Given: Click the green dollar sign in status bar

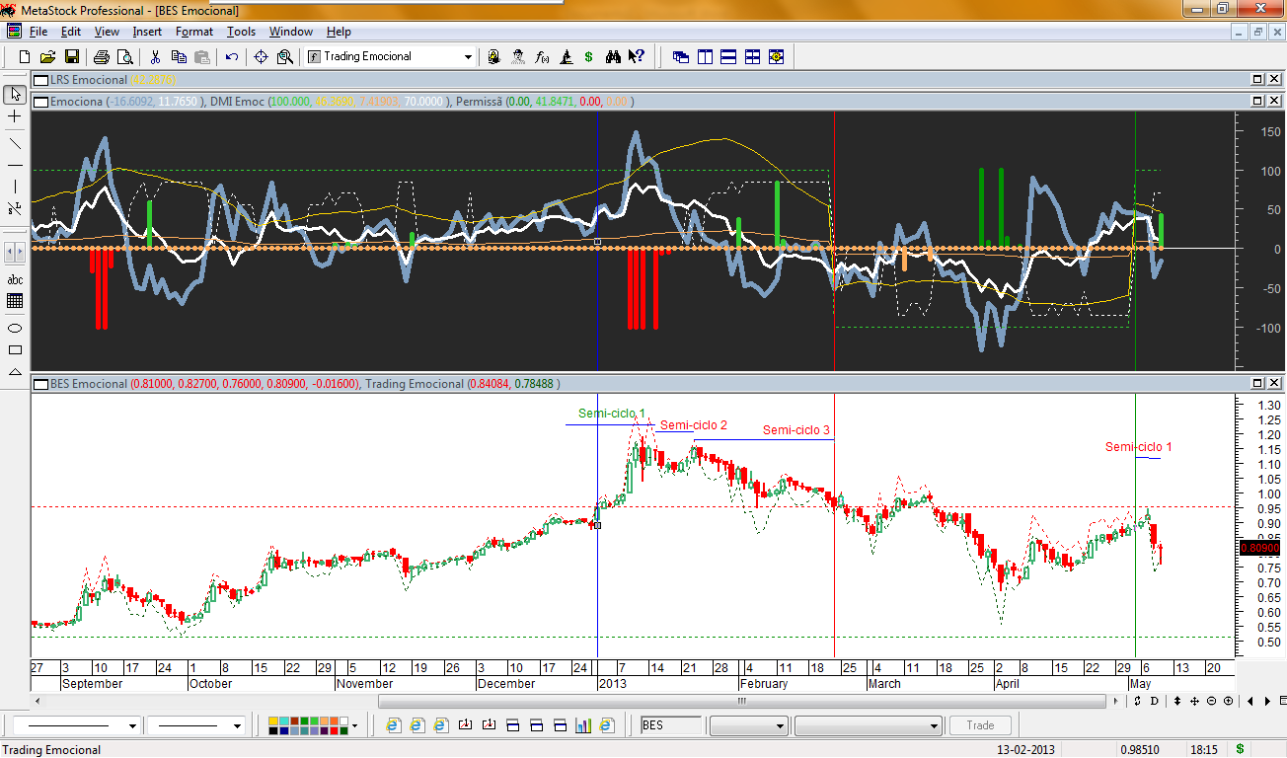Looking at the screenshot, I should coord(1240,749).
